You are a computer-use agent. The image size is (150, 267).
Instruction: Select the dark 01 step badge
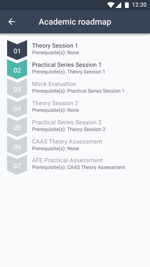point(17,50)
